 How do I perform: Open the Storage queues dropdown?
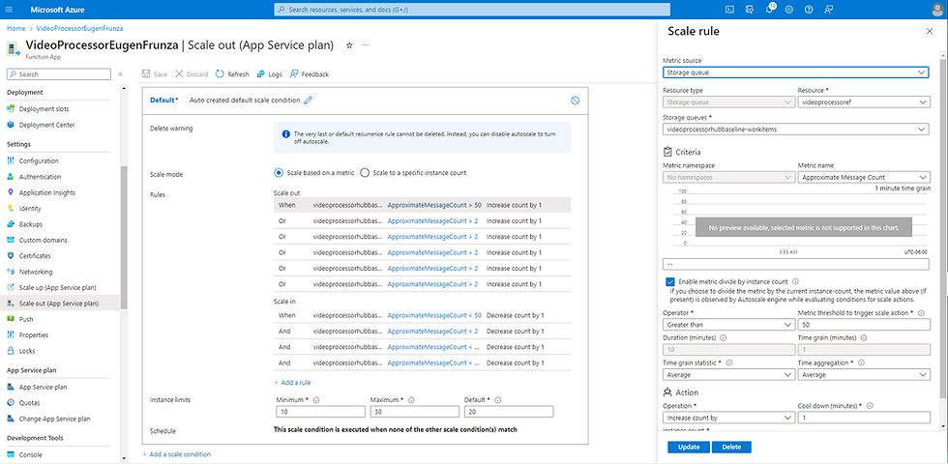click(x=795, y=129)
